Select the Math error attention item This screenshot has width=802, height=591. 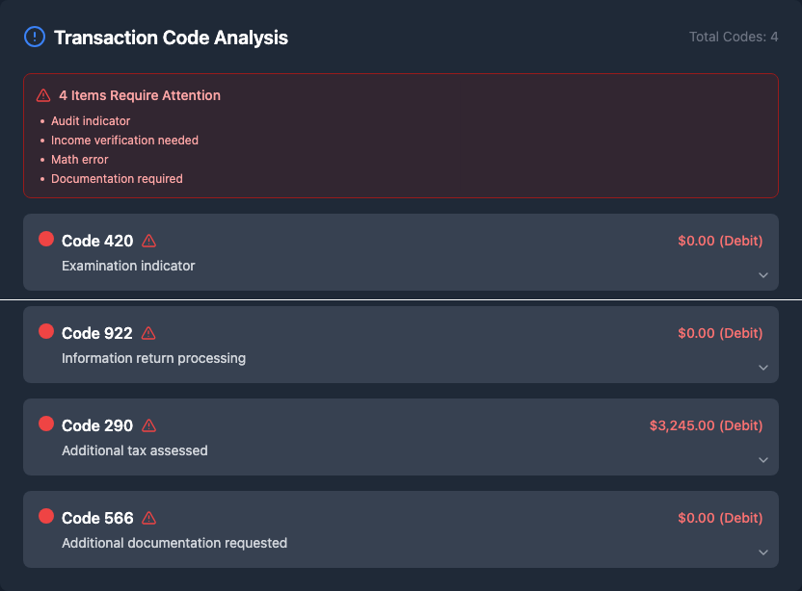(x=79, y=160)
